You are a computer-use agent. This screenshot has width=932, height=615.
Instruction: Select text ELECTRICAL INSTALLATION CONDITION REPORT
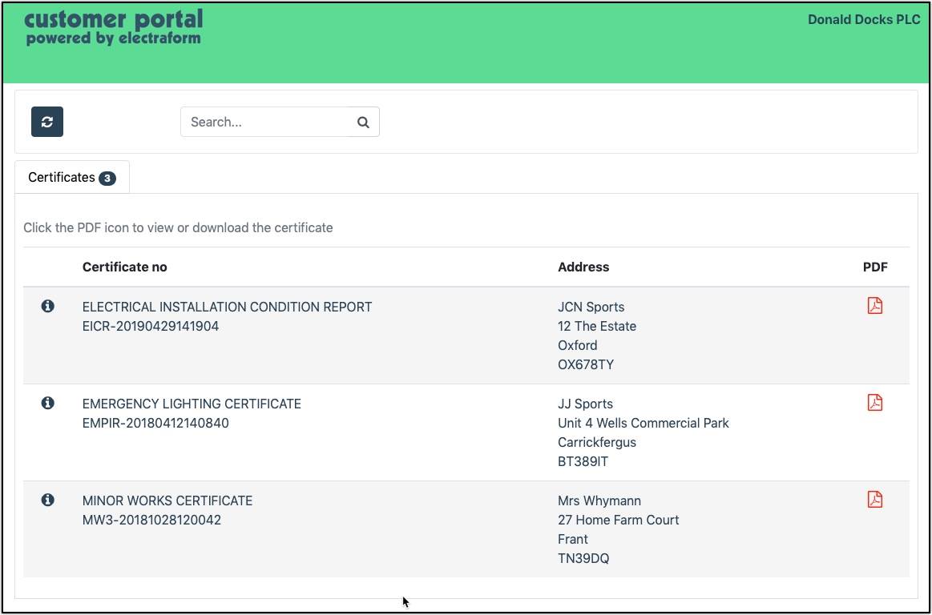[x=227, y=307]
